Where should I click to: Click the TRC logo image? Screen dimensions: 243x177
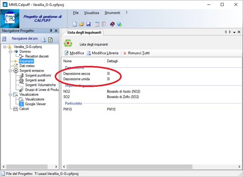(x=10, y=19)
